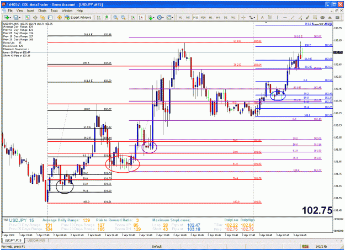Image resolution: width=345 pixels, height=250 pixels.
Task: Open the File menu
Action: click(10, 10)
